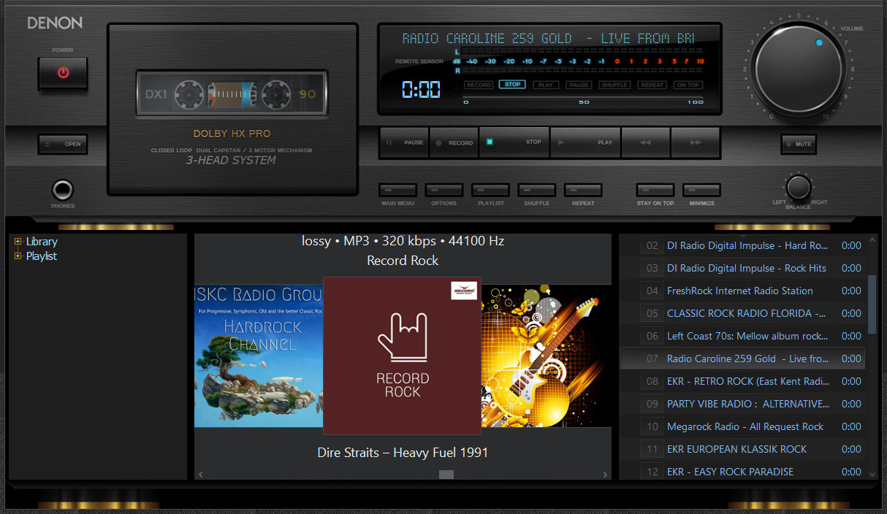Click the red Power button
Viewport: 887px width, 514px height.
63,73
